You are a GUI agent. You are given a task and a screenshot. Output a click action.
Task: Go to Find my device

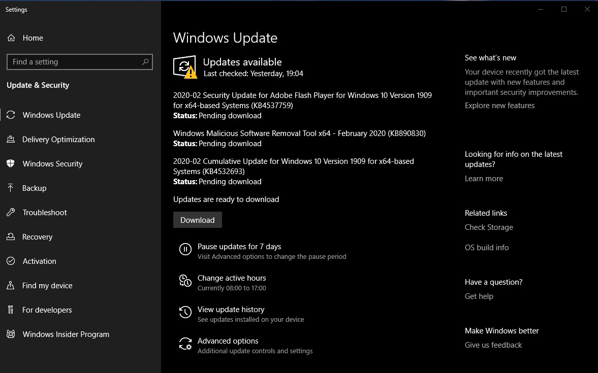click(x=47, y=286)
